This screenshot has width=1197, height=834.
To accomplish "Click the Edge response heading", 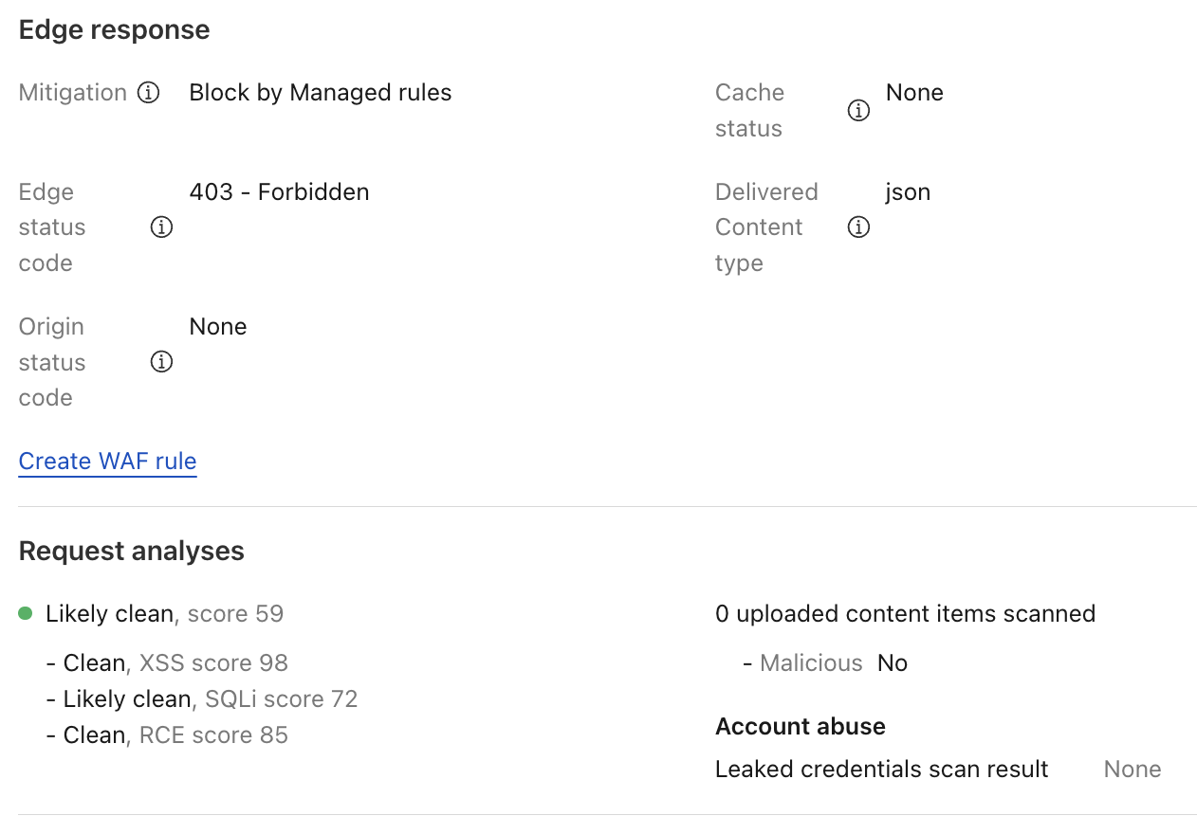I will pos(114,30).
